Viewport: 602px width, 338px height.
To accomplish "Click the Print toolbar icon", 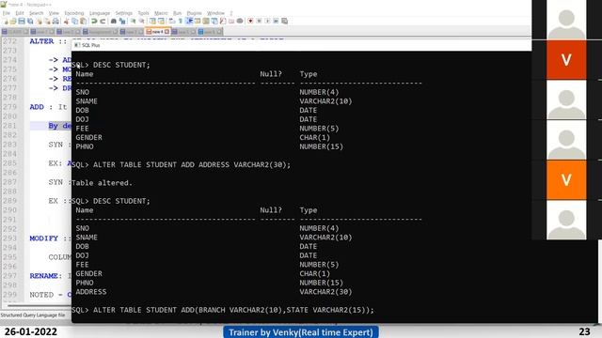I will (55, 21).
